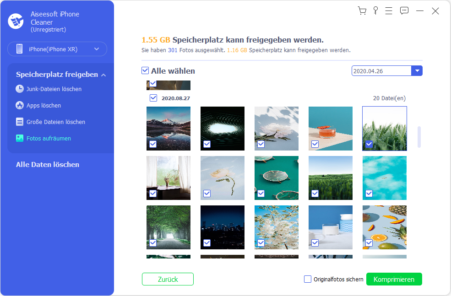The image size is (451, 296).
Task: Open the registration key icon
Action: [375, 11]
